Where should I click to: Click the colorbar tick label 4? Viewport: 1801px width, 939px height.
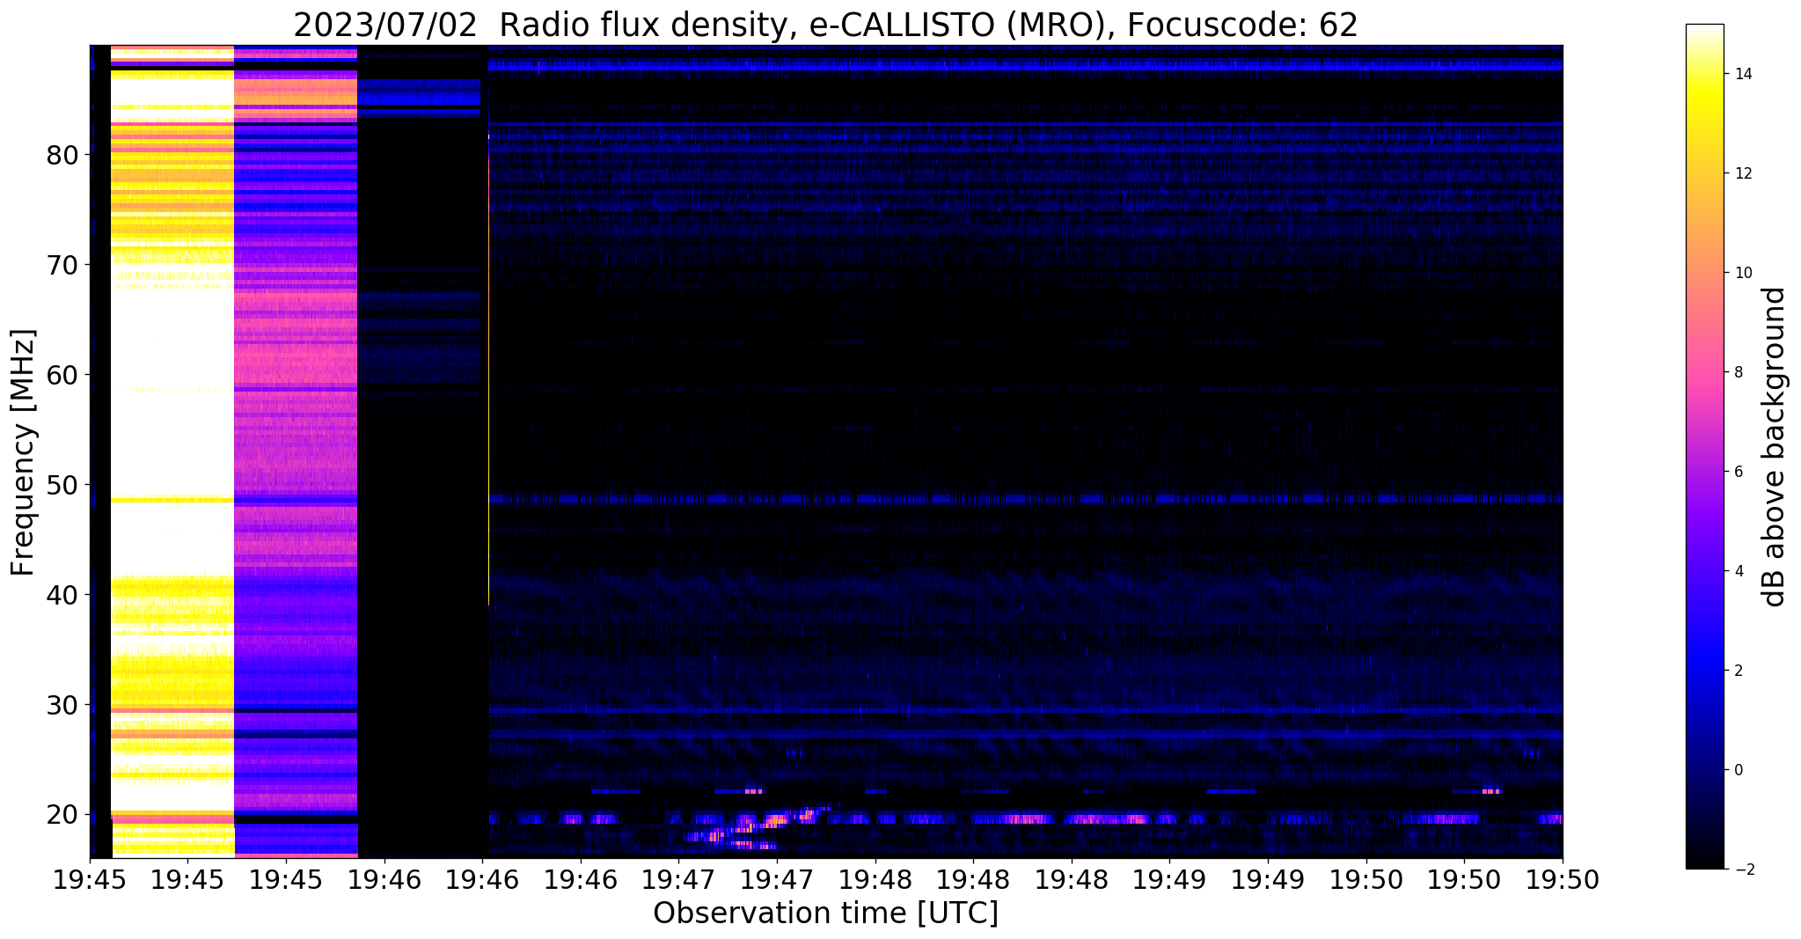coord(1737,571)
